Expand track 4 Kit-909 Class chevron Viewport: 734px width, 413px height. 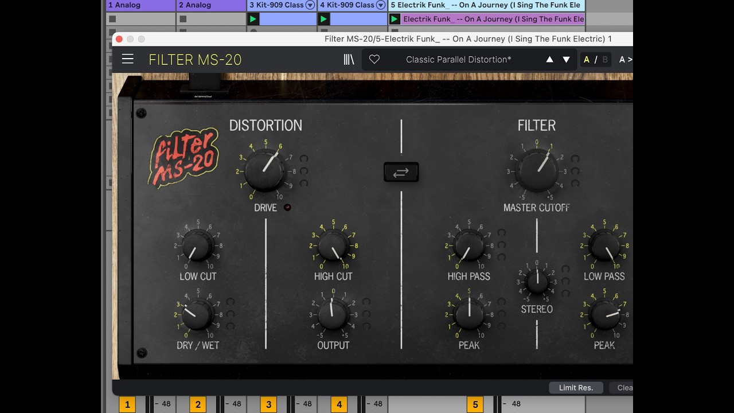click(381, 5)
